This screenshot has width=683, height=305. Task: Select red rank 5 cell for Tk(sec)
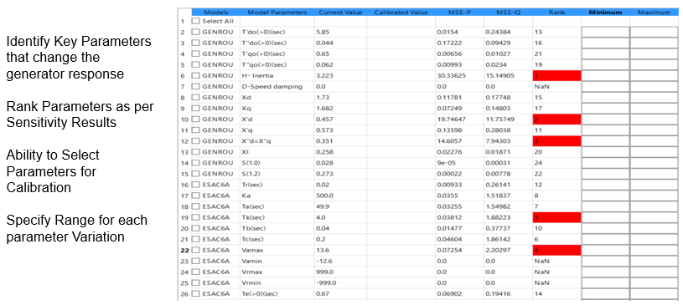click(x=556, y=217)
